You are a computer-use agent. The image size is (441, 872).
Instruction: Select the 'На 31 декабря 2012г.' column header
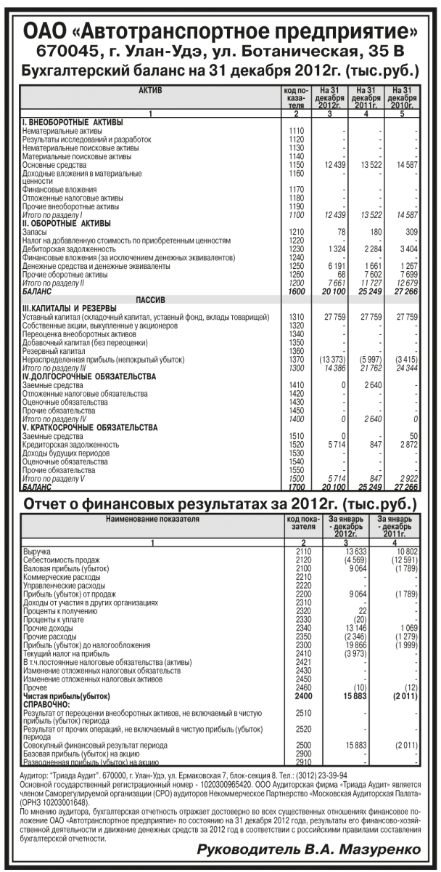329,97
